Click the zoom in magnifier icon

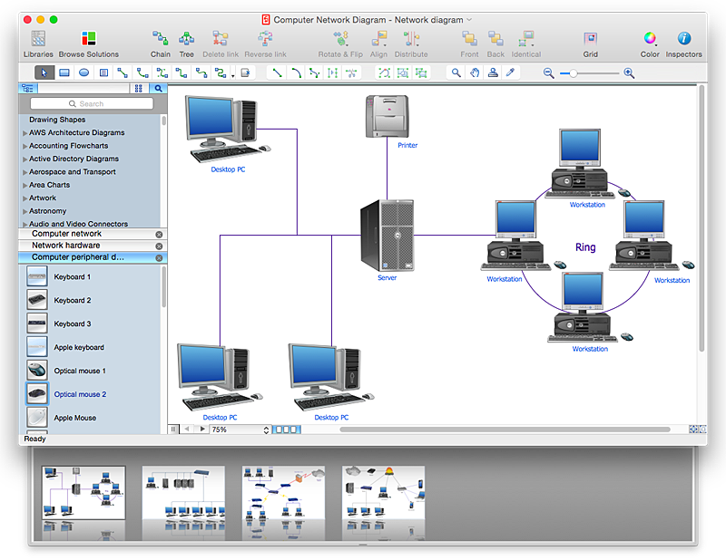tap(629, 72)
